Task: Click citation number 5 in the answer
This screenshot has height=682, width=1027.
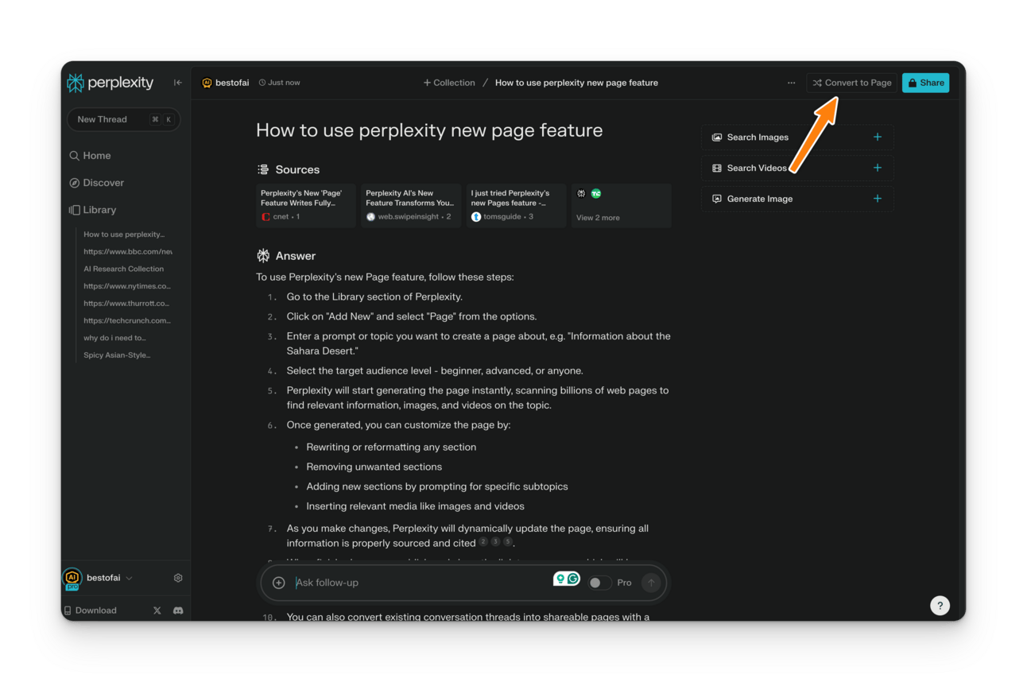Action: click(508, 542)
